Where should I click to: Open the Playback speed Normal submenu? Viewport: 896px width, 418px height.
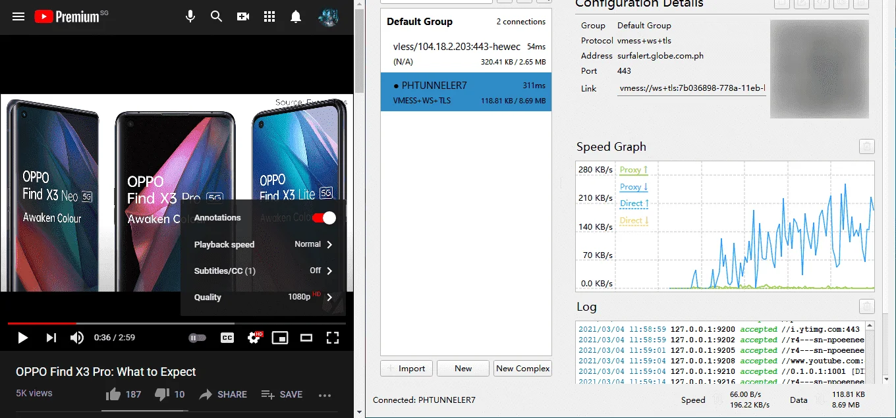[x=264, y=244]
